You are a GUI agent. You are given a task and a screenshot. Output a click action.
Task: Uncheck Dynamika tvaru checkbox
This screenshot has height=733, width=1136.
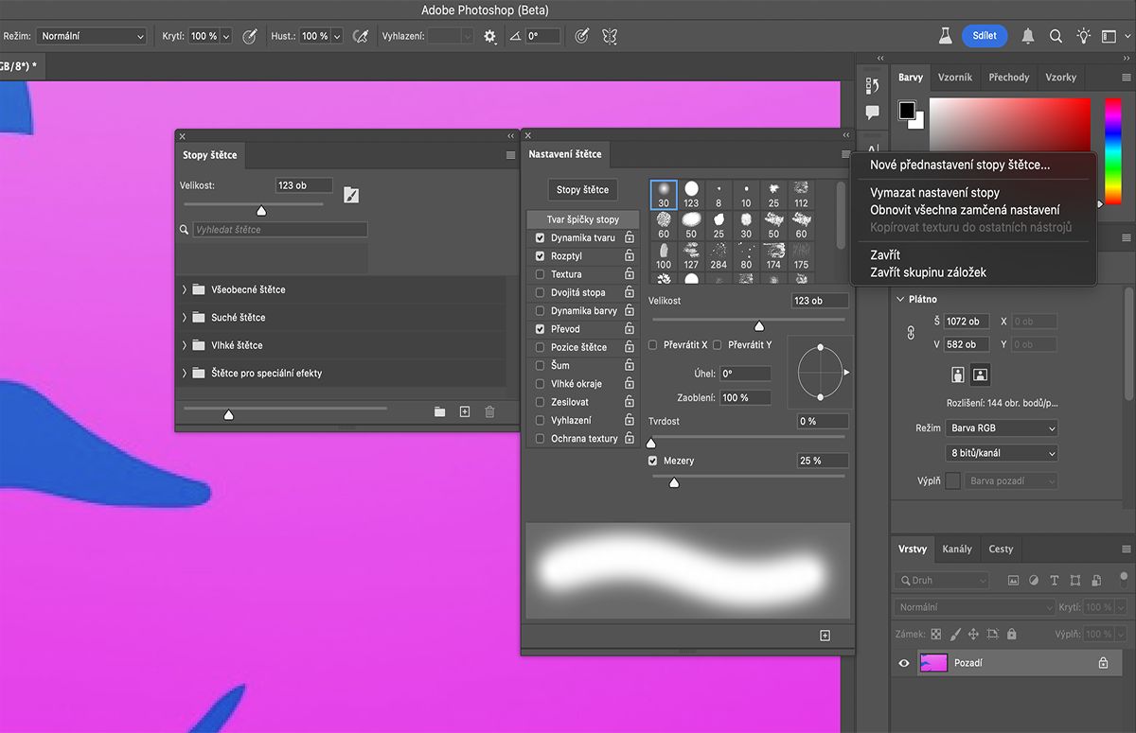(x=541, y=238)
